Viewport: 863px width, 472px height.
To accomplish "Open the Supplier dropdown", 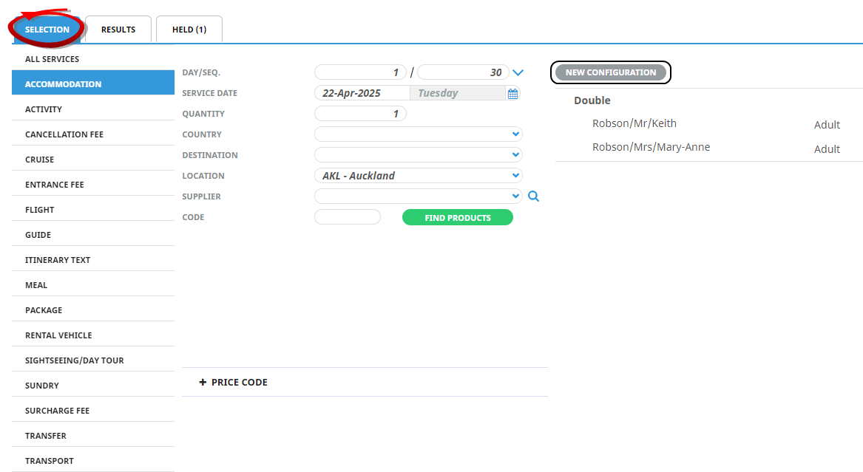I will 419,196.
